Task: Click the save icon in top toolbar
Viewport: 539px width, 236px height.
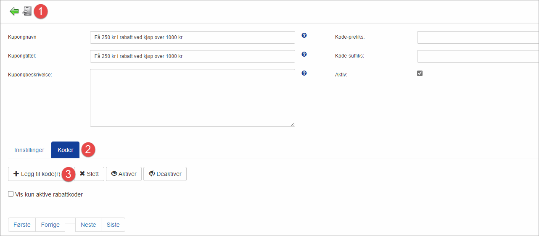Action: pos(27,11)
